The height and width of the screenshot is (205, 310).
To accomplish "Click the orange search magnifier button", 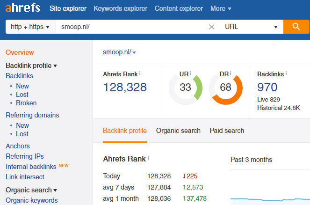I will pyautogui.click(x=296, y=27).
